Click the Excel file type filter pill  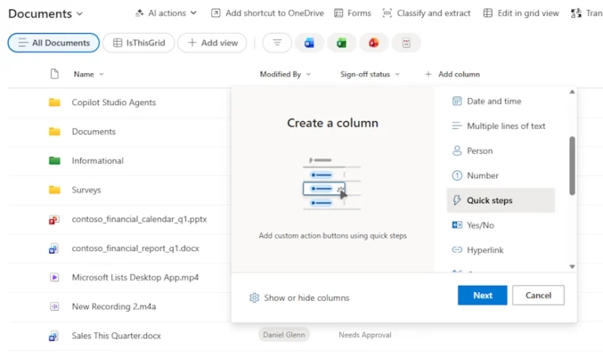pos(342,43)
